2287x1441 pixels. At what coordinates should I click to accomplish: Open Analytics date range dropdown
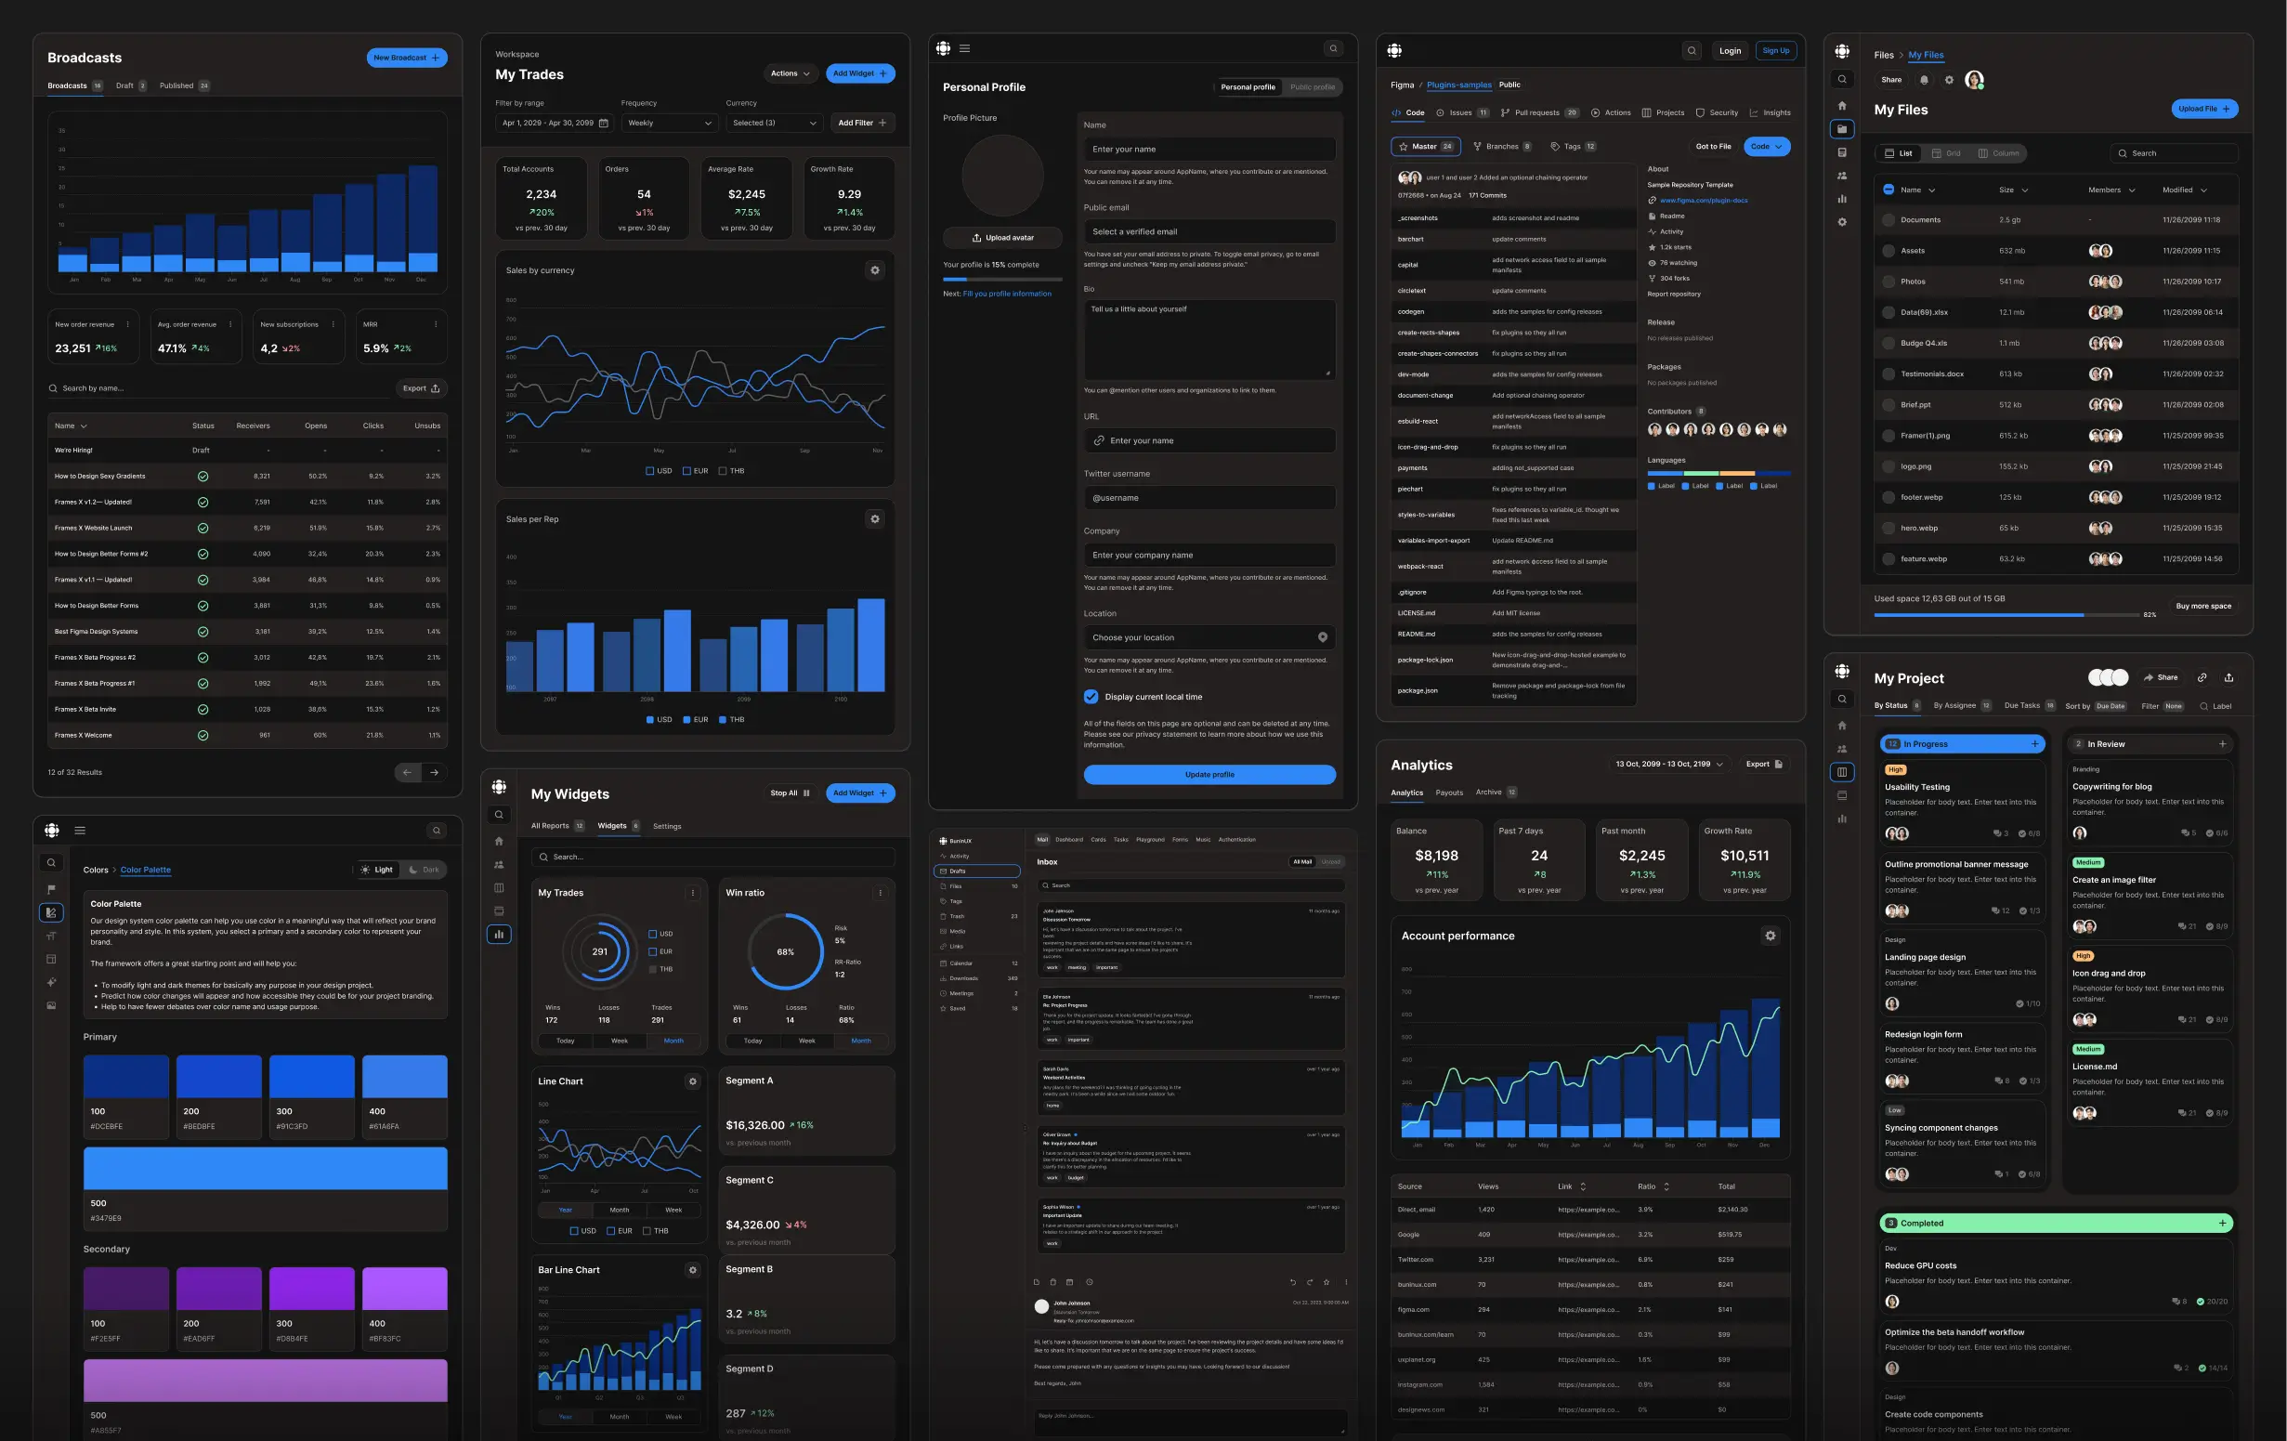pyautogui.click(x=1669, y=764)
